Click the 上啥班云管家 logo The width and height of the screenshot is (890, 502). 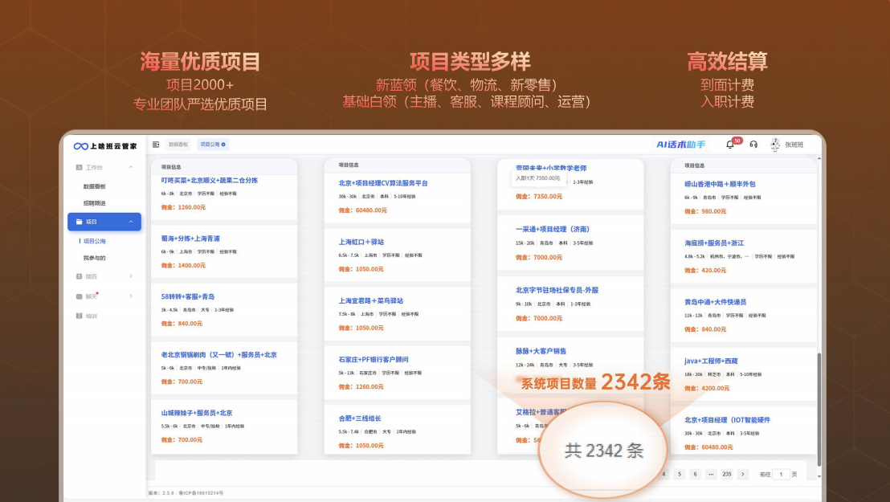(105, 145)
